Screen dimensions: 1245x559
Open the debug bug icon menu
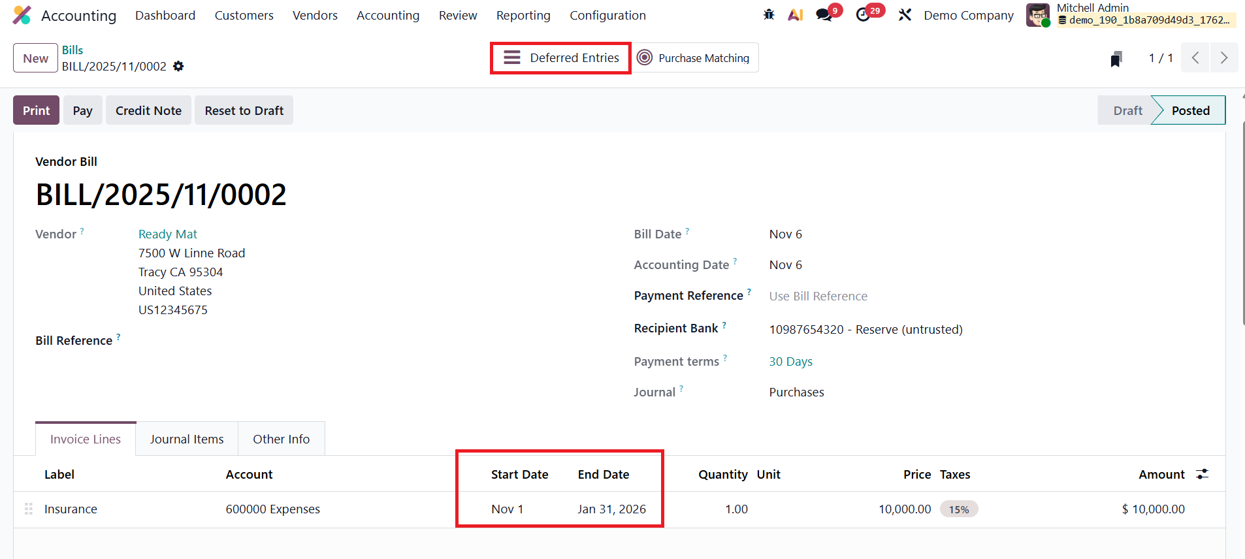click(769, 14)
